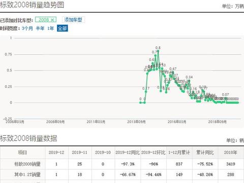This screenshot has height=183, width=244.
Task: Click the 0.07 data label on the chart
Action: (x=226, y=95)
